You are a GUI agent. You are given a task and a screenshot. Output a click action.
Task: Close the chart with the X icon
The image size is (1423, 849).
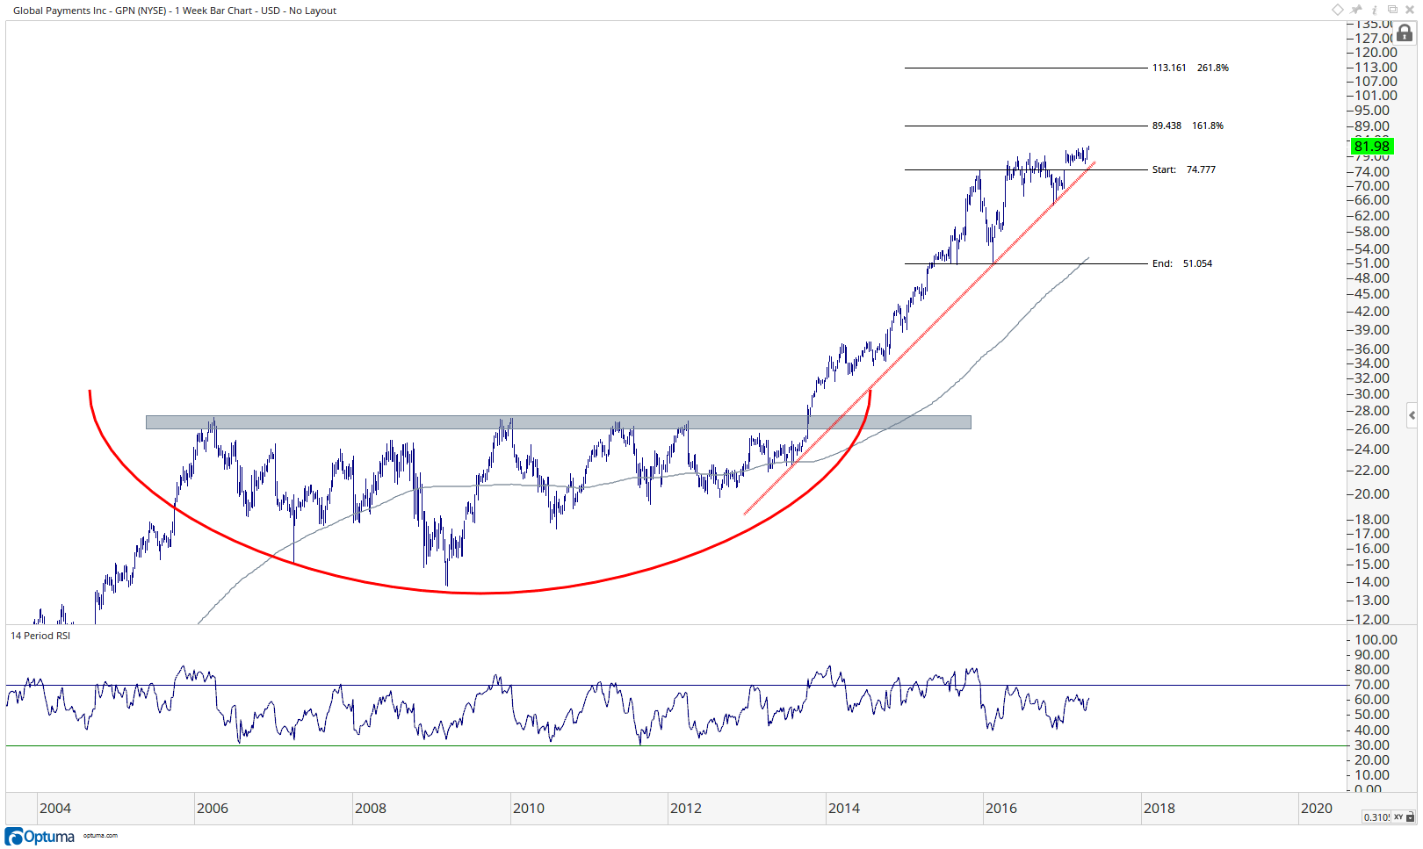(1410, 10)
